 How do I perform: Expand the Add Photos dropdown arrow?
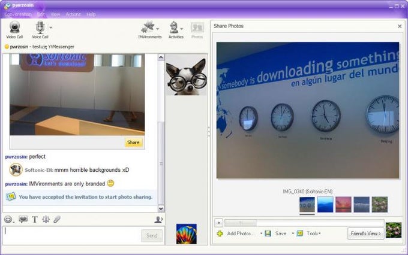point(261,233)
